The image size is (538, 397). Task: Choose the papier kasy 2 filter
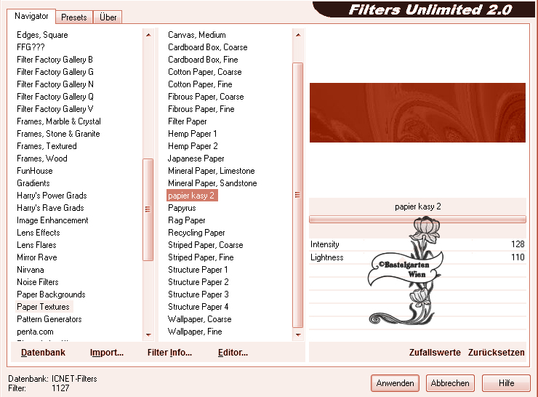coord(191,196)
